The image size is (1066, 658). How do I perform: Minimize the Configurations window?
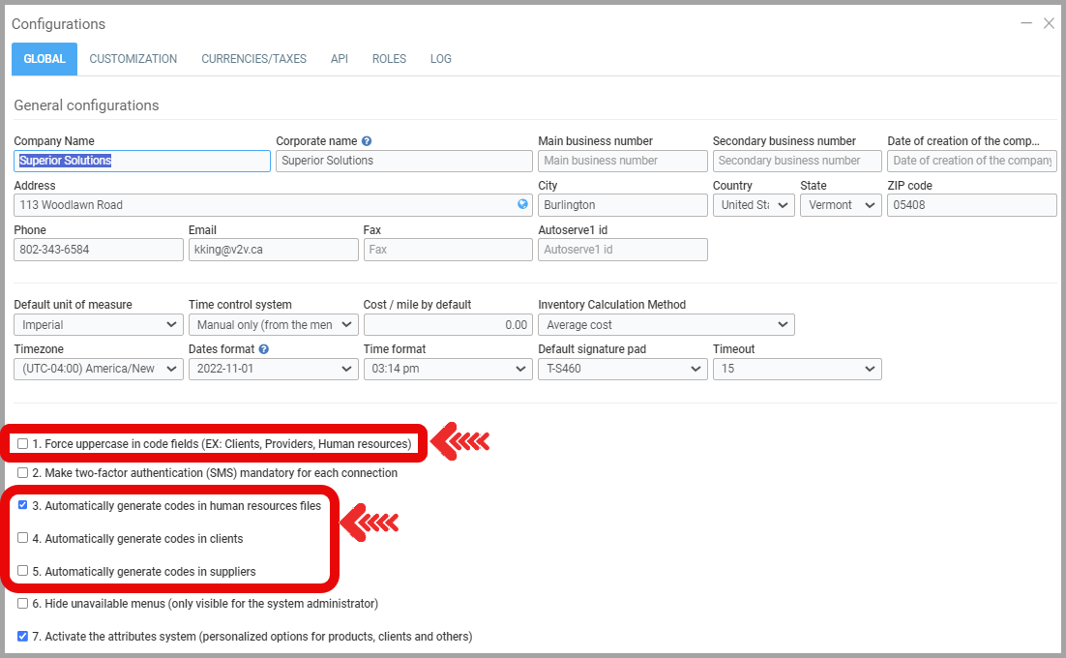[1026, 23]
